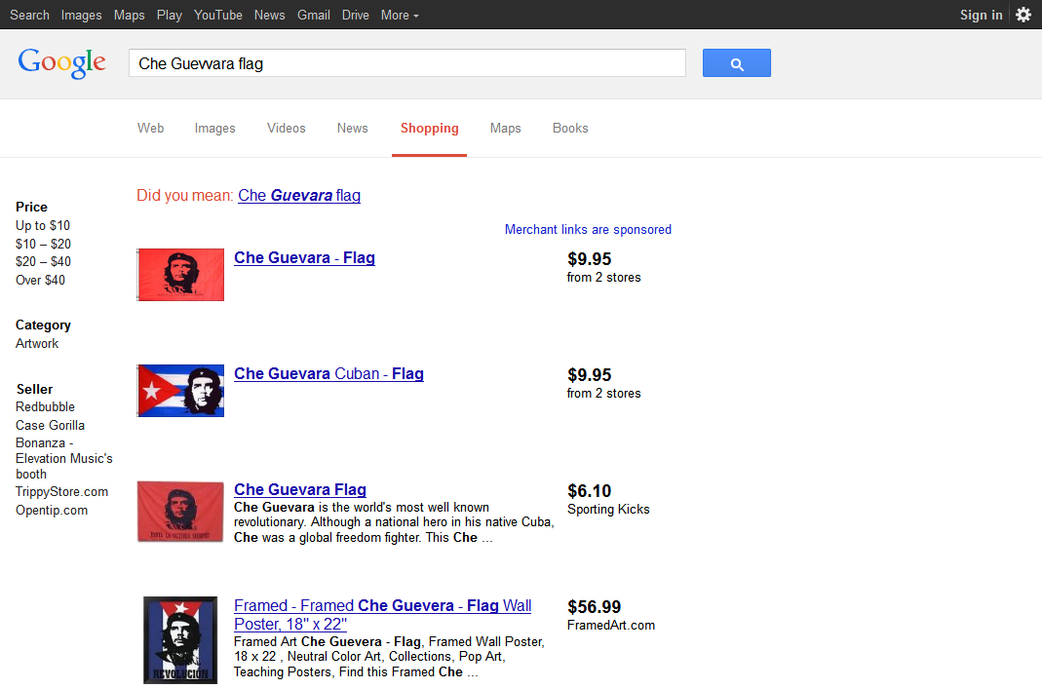
Task: Switch to the Maps results tab
Action: tap(506, 129)
